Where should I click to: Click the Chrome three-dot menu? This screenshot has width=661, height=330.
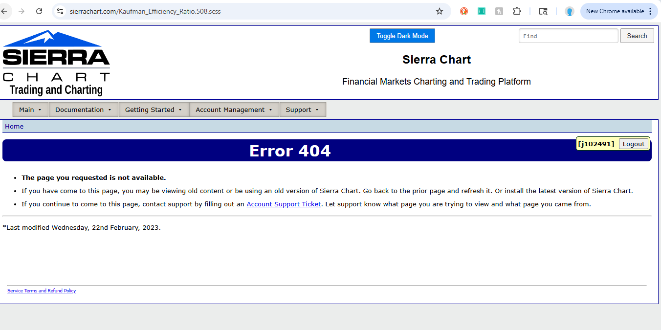pyautogui.click(x=650, y=11)
